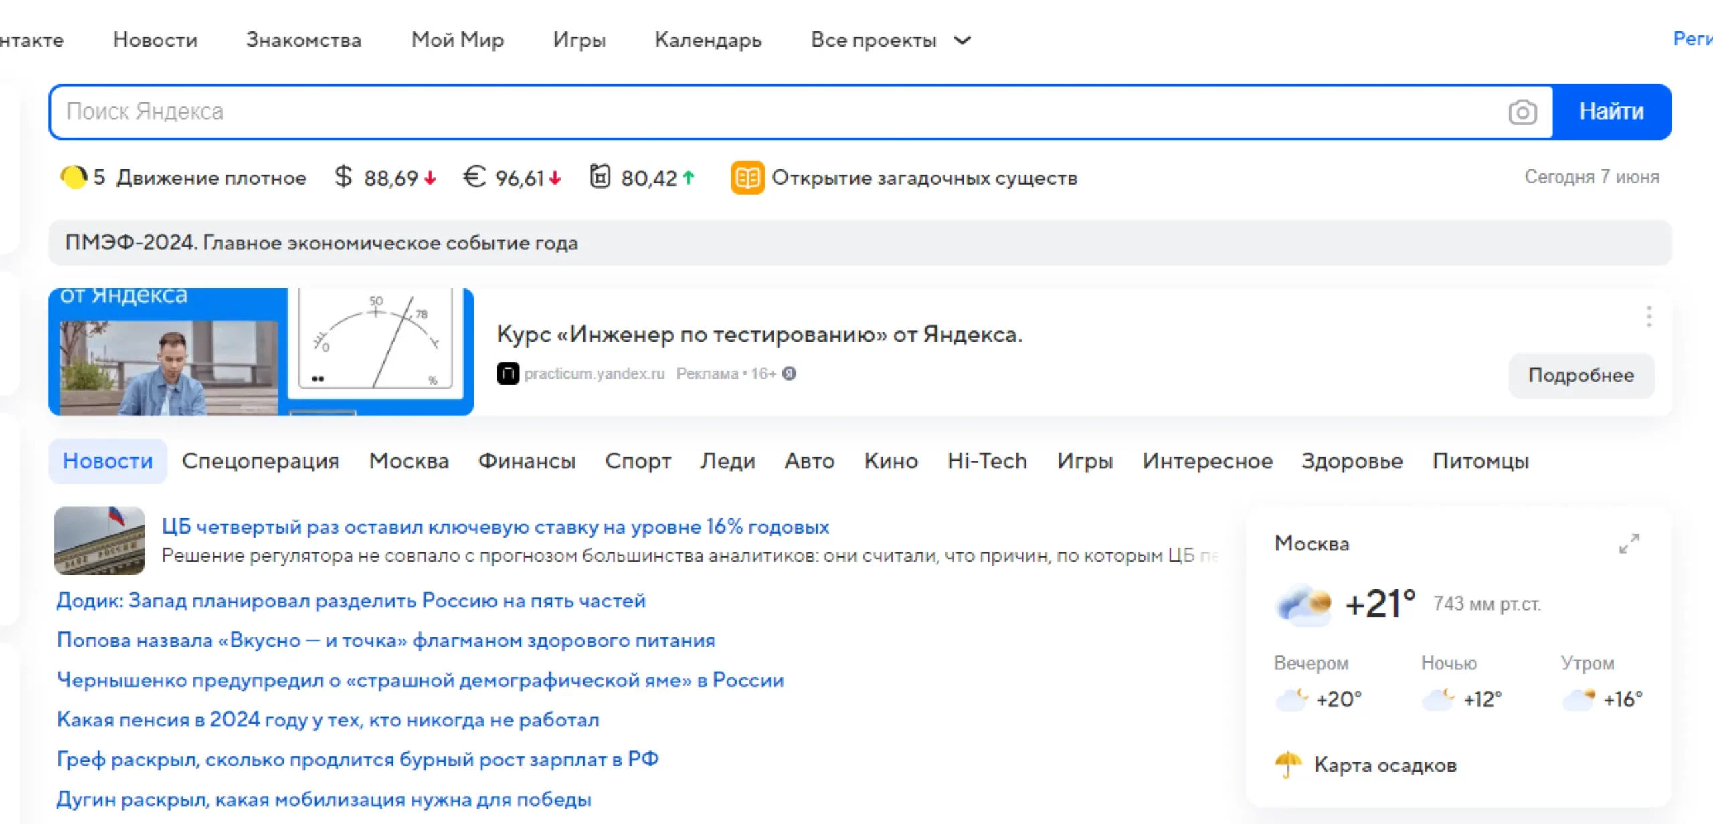Screen dimensions: 1713x824
Task: Switch to the Спецоперация news tab
Action: click(x=260, y=461)
